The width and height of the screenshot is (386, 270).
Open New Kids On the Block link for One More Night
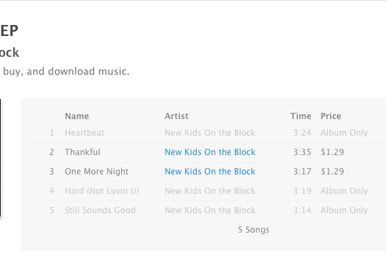tap(210, 172)
